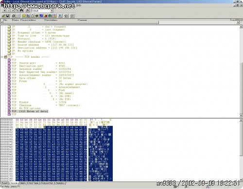
Task: Select the IP Time to live row
Action: tap(40, 36)
